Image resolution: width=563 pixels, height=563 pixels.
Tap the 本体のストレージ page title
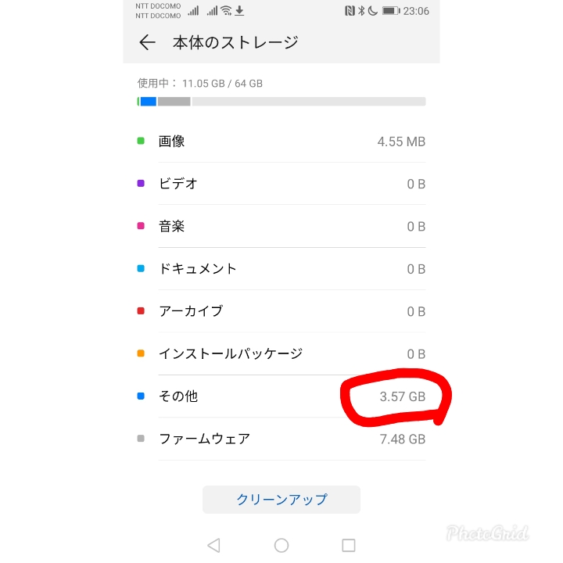point(235,42)
